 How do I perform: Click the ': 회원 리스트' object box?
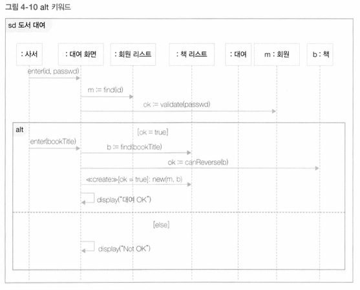coord(133,54)
